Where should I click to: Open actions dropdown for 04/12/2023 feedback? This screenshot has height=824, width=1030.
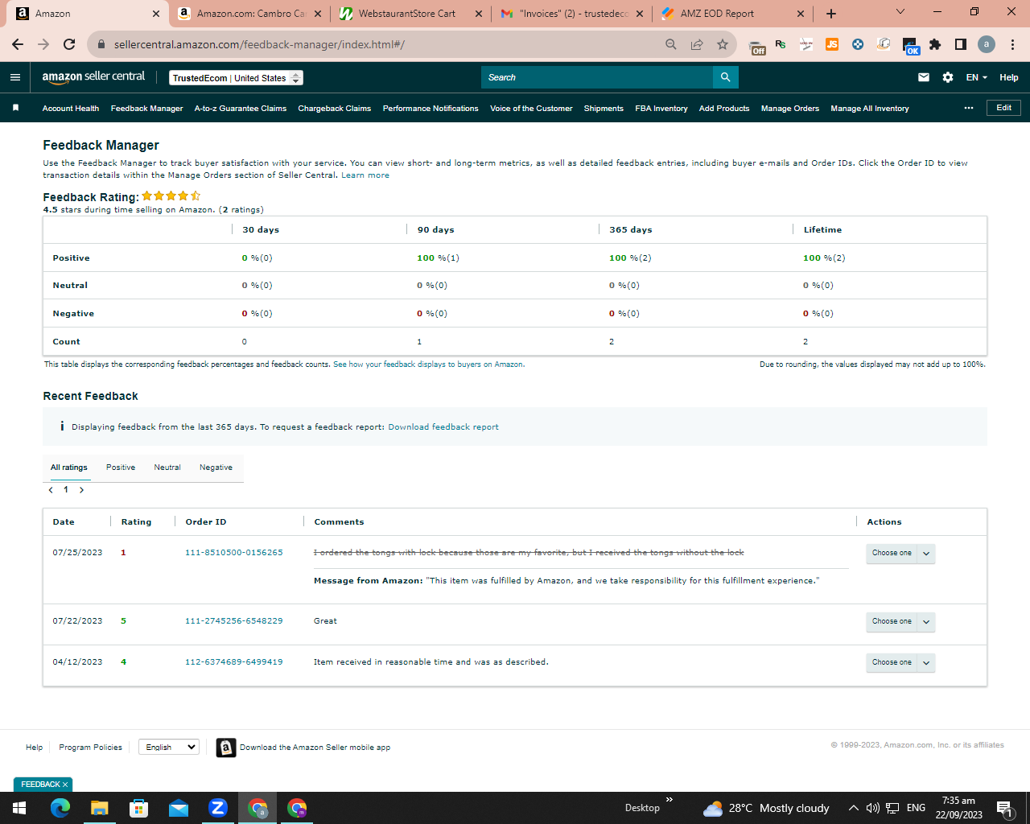point(900,663)
